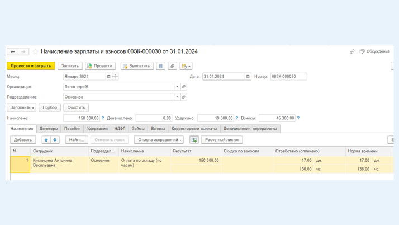Open the Удержания tab
This screenshot has width=399, height=225.
[97, 129]
